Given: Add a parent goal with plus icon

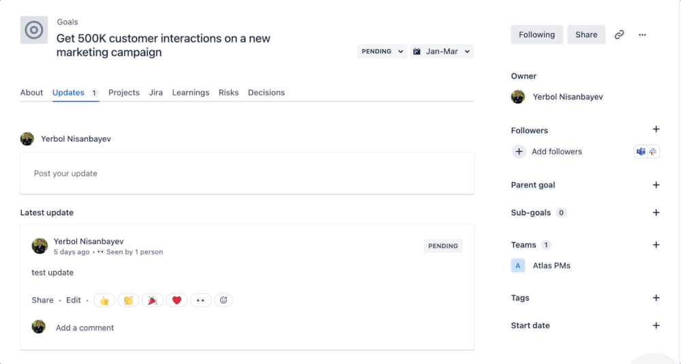Looking at the screenshot, I should coord(656,185).
